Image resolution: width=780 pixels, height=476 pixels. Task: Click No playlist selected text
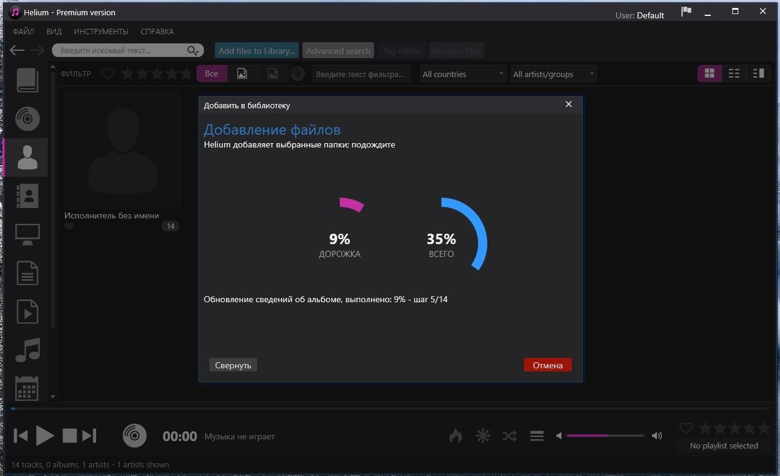[x=724, y=445]
